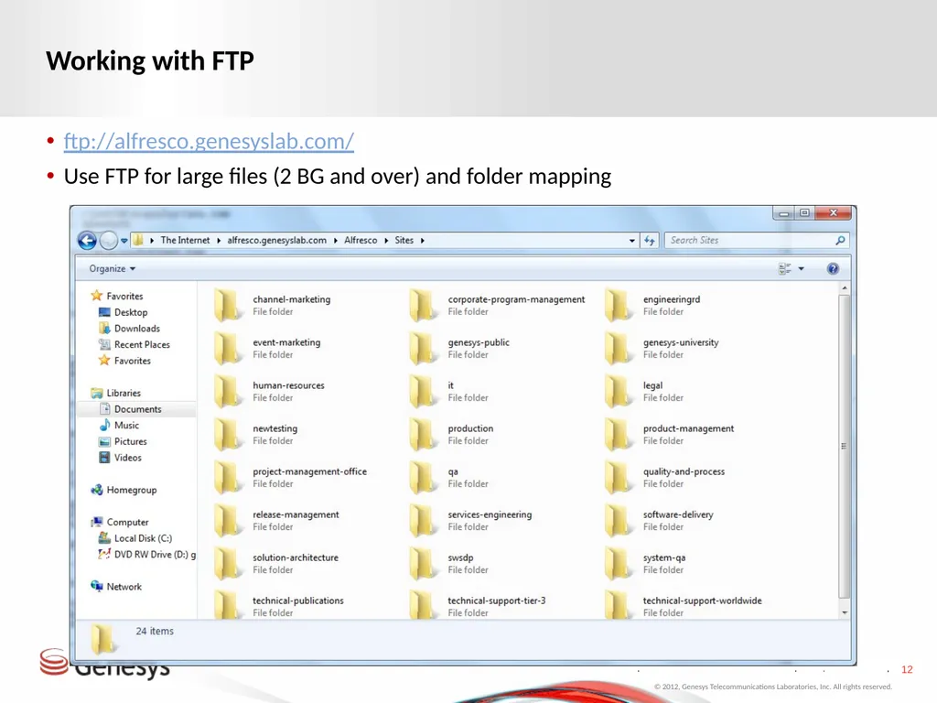The width and height of the screenshot is (937, 703).
Task: Select the genesys-university folder icon
Action: pos(619,348)
